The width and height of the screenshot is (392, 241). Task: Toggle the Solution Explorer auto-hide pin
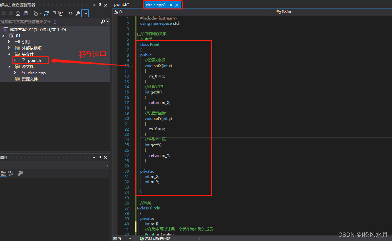(x=100, y=5)
